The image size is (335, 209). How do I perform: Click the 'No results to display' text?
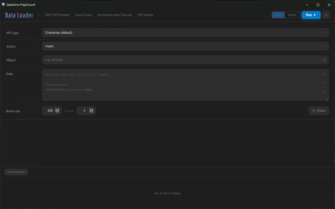tap(167, 193)
